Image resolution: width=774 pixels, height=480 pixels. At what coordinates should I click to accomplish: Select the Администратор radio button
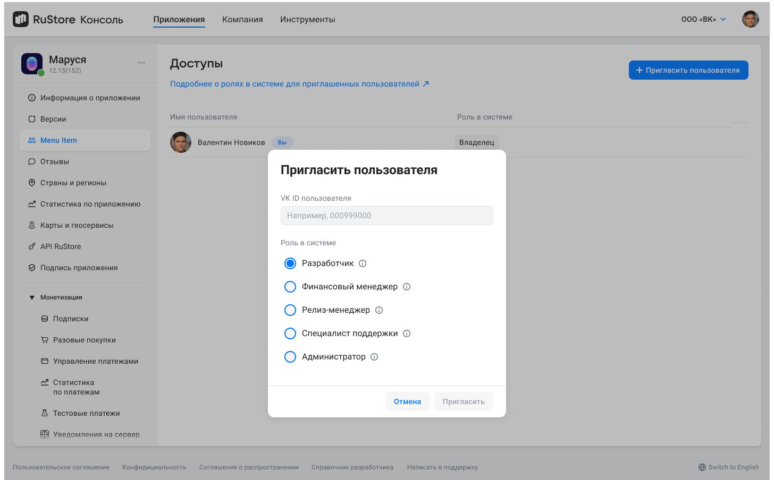click(x=290, y=357)
